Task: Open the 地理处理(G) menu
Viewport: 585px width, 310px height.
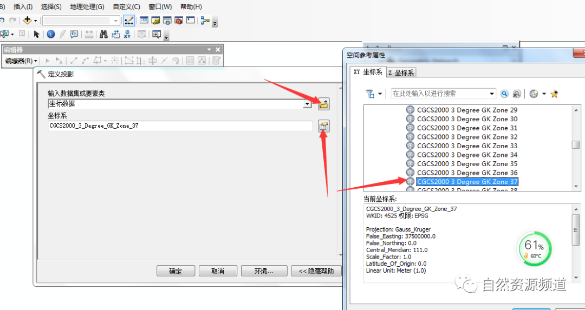Action: [87, 6]
